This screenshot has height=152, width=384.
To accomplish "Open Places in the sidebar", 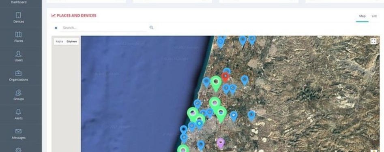I will coord(18,37).
